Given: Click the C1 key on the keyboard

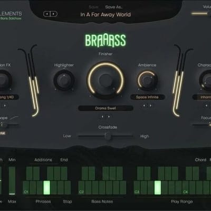Looking at the screenshot, I should click(26, 188).
